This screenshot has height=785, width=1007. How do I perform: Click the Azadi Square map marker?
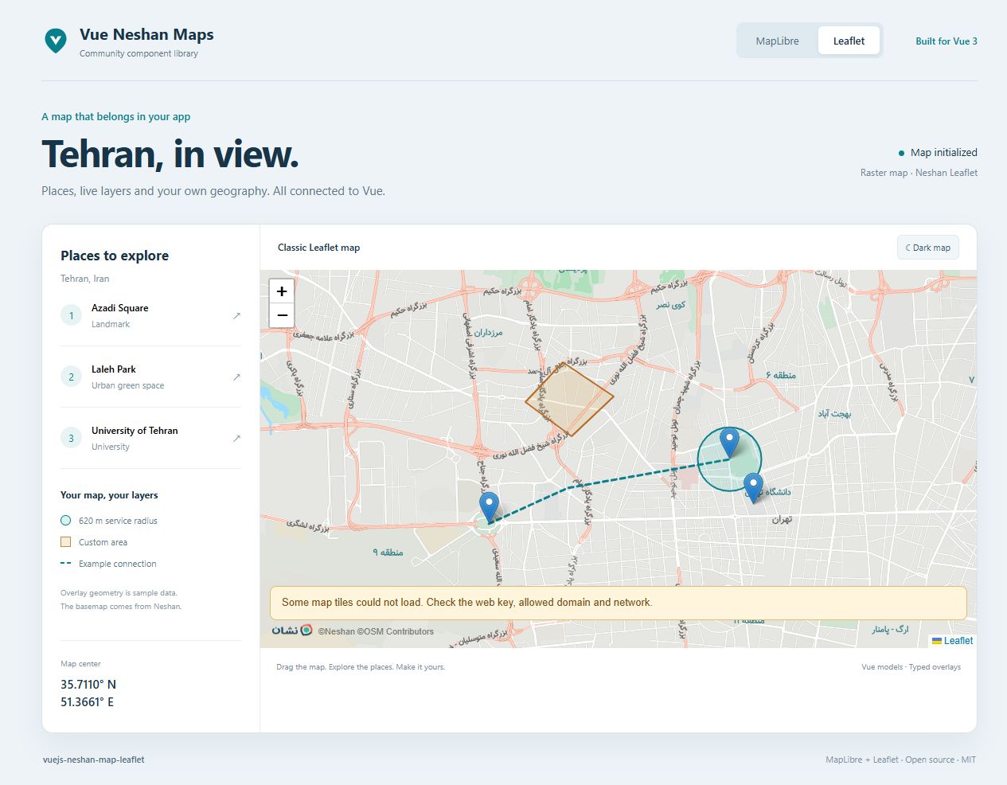pyautogui.click(x=490, y=506)
